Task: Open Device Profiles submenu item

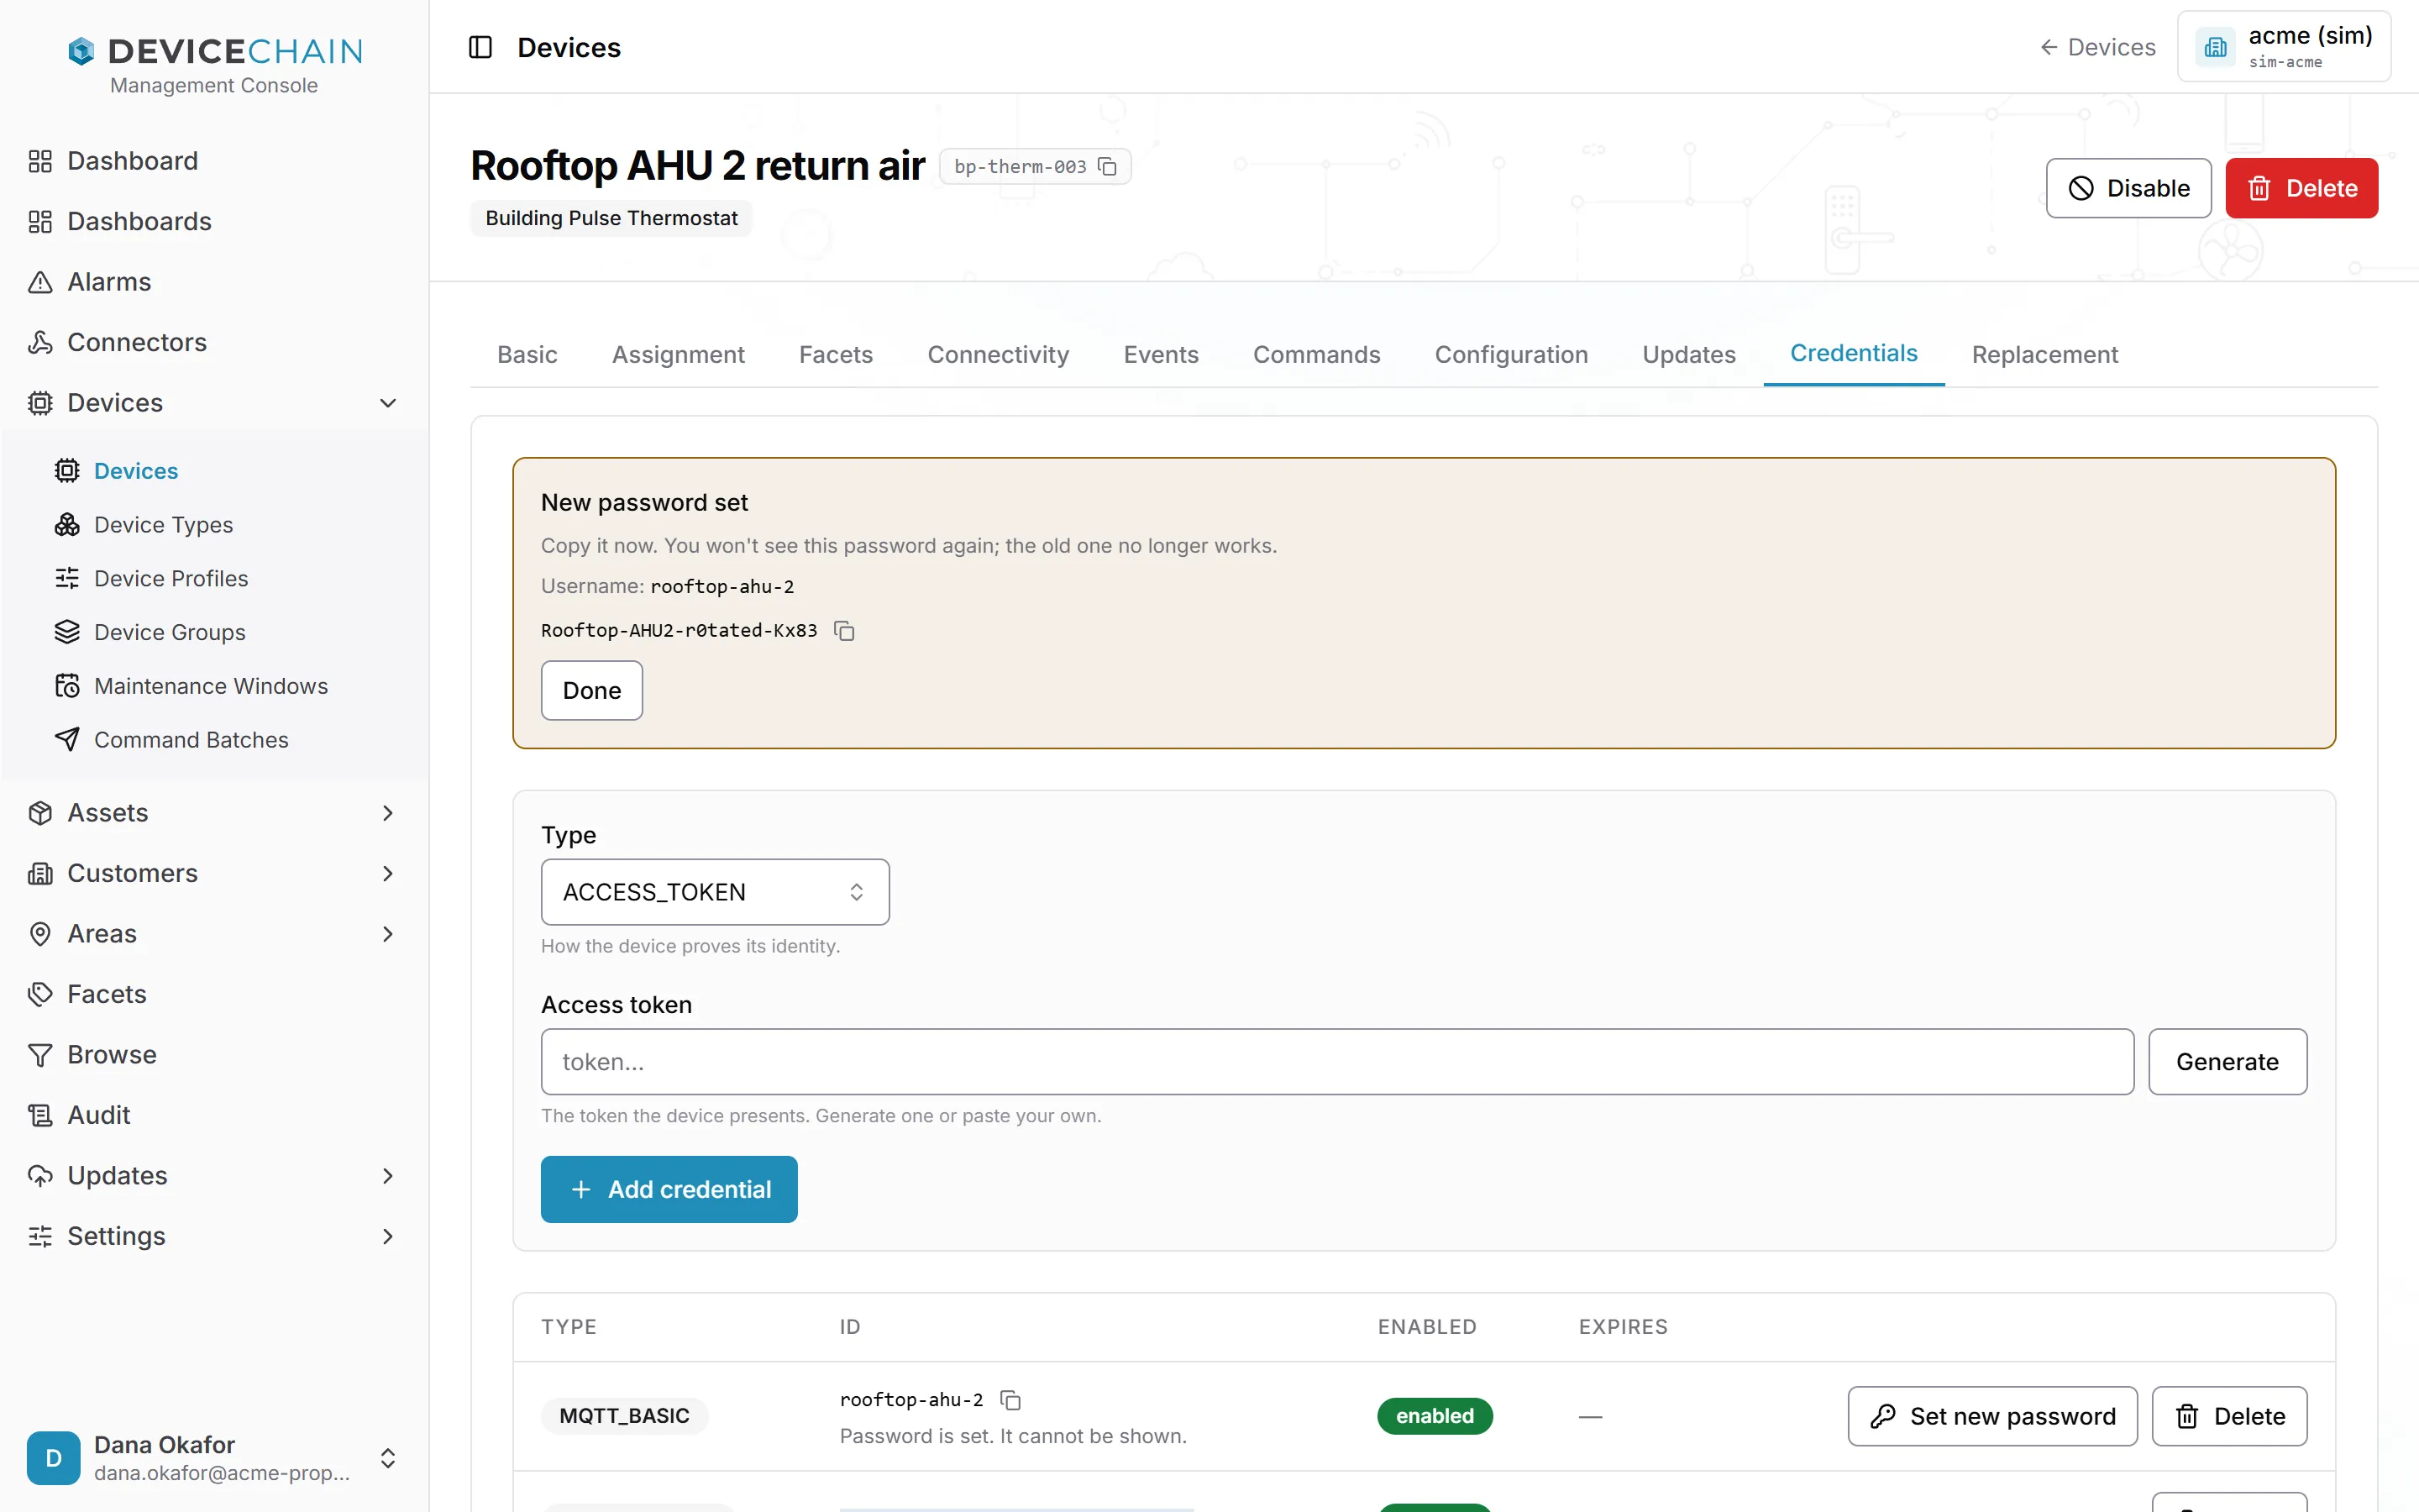Action: tap(171, 578)
